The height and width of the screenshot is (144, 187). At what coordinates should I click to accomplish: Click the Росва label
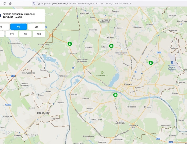click(49, 92)
